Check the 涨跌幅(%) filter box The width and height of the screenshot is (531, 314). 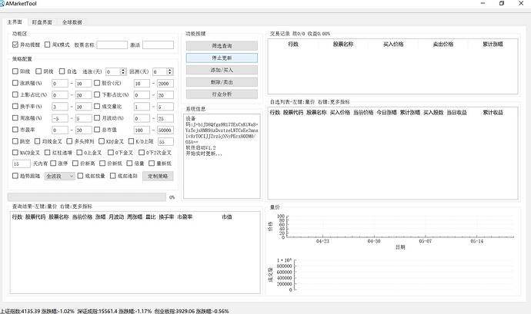coord(15,83)
